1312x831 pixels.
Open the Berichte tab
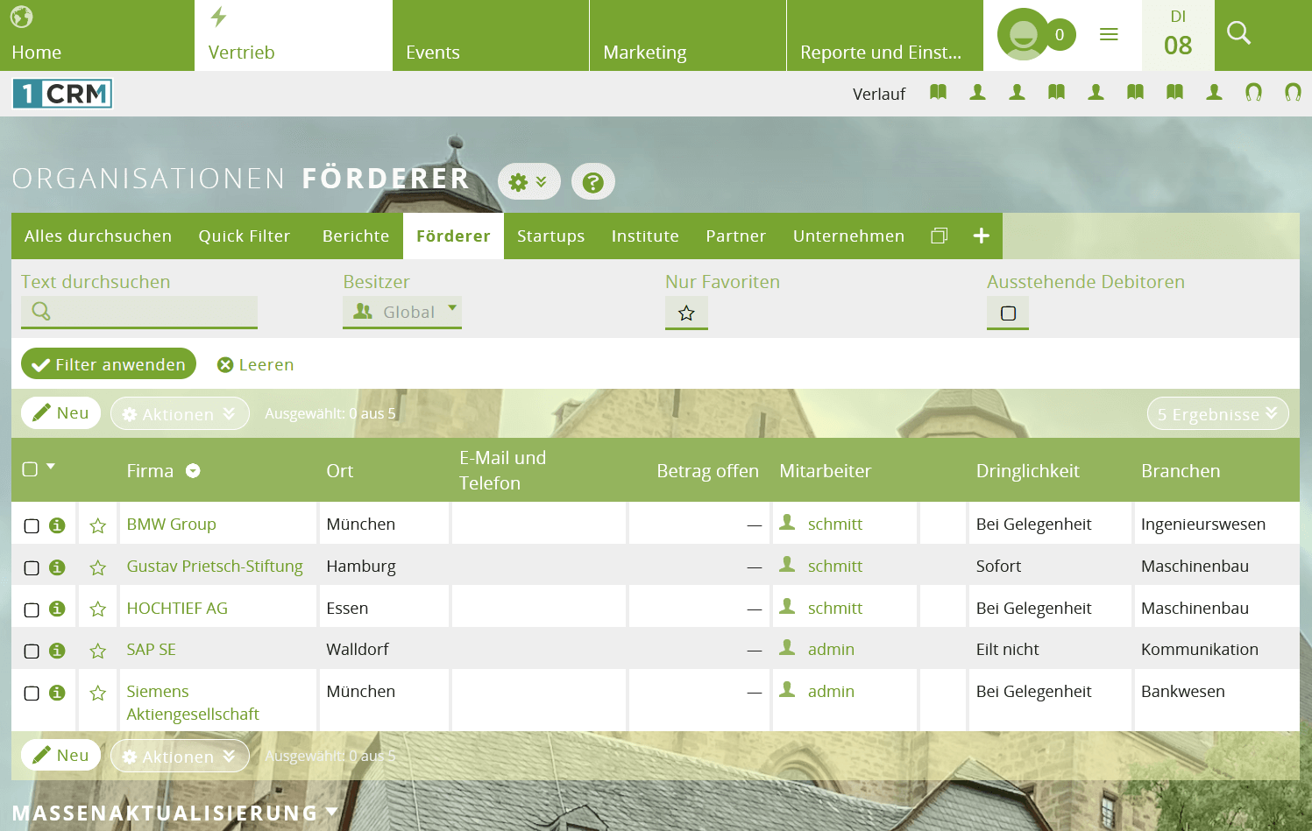click(x=356, y=236)
